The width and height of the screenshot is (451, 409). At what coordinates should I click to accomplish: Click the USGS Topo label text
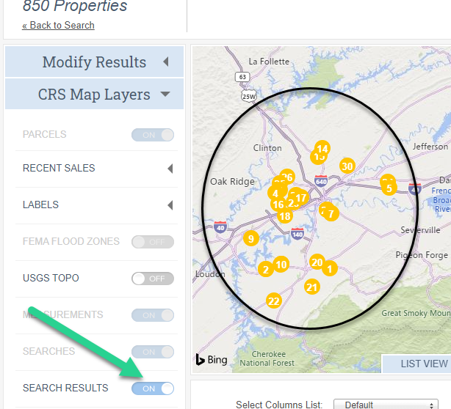click(x=51, y=278)
